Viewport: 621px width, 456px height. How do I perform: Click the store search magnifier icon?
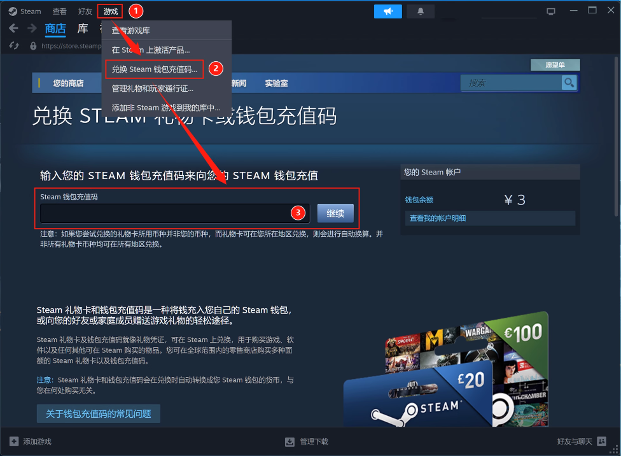(x=569, y=83)
